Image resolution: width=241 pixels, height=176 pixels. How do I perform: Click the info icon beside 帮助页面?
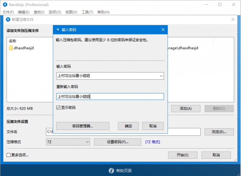[111, 171]
